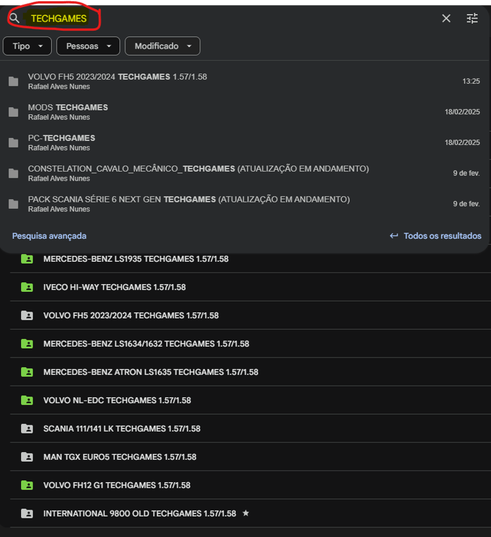The height and width of the screenshot is (537, 491).
Task: Select MAN TGX EURO5 TECHGAMES row
Action: pyautogui.click(x=251, y=457)
